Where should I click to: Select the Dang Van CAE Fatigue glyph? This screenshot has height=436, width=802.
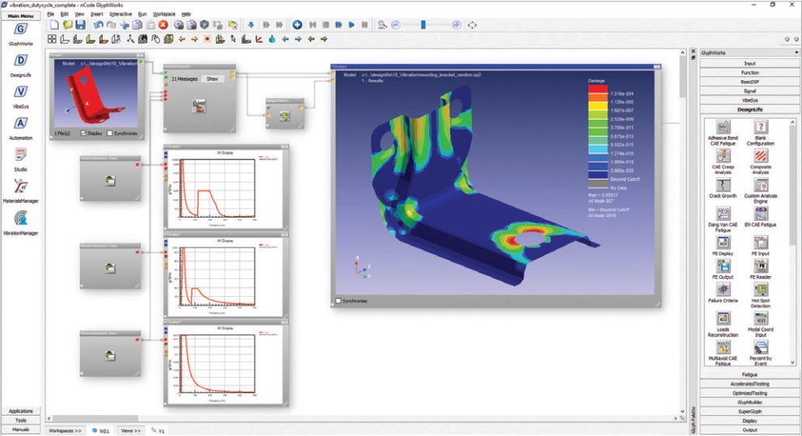723,219
